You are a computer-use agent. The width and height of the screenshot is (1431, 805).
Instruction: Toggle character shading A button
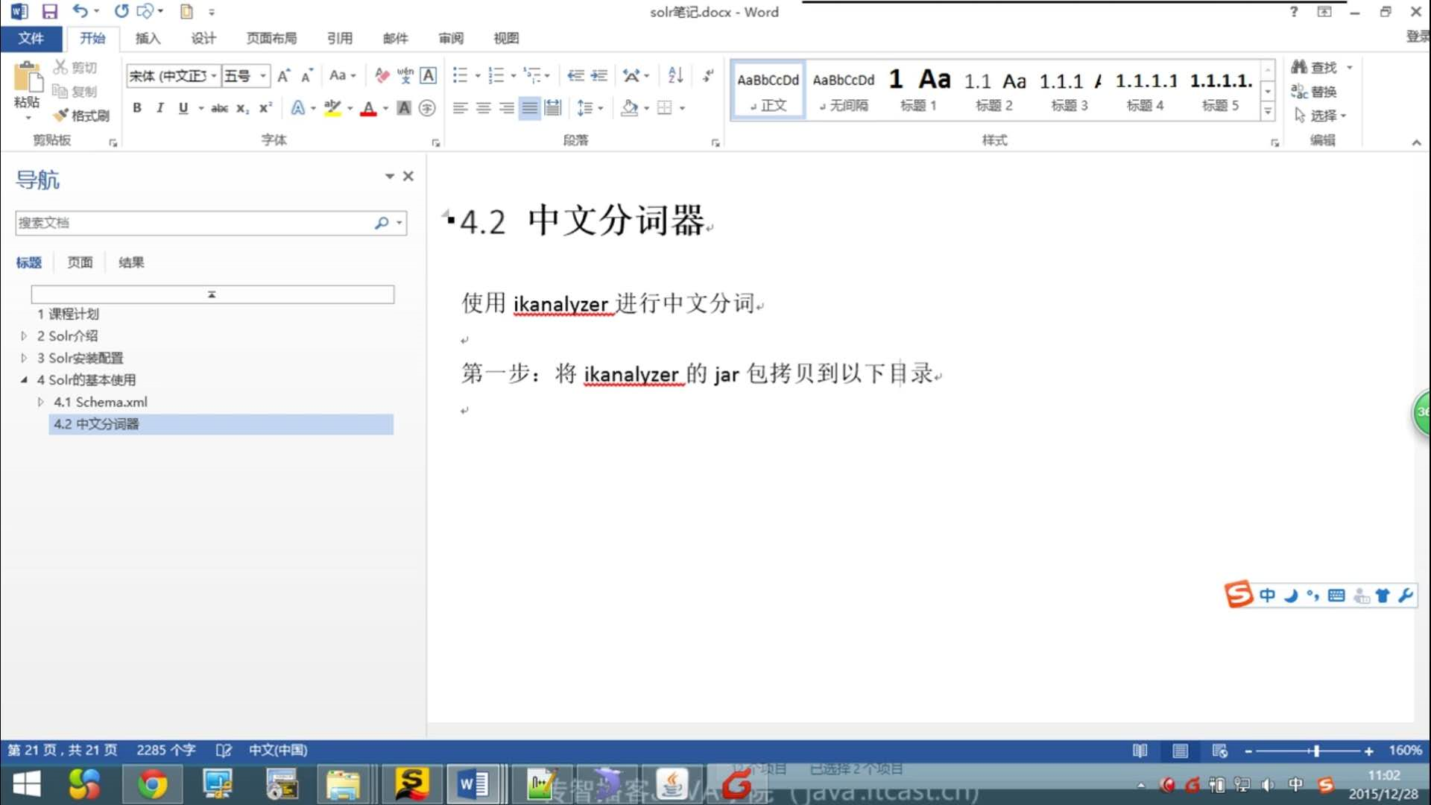click(x=404, y=108)
